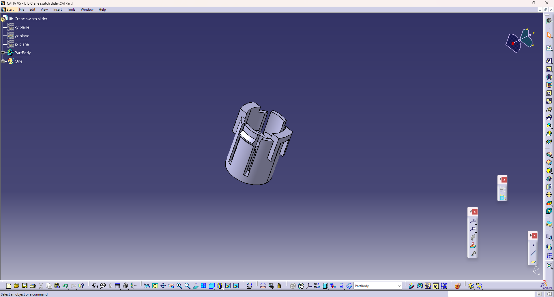Screen dimensions: 554x297
Task: Select the xy plane in the tree
Action: pos(22,27)
